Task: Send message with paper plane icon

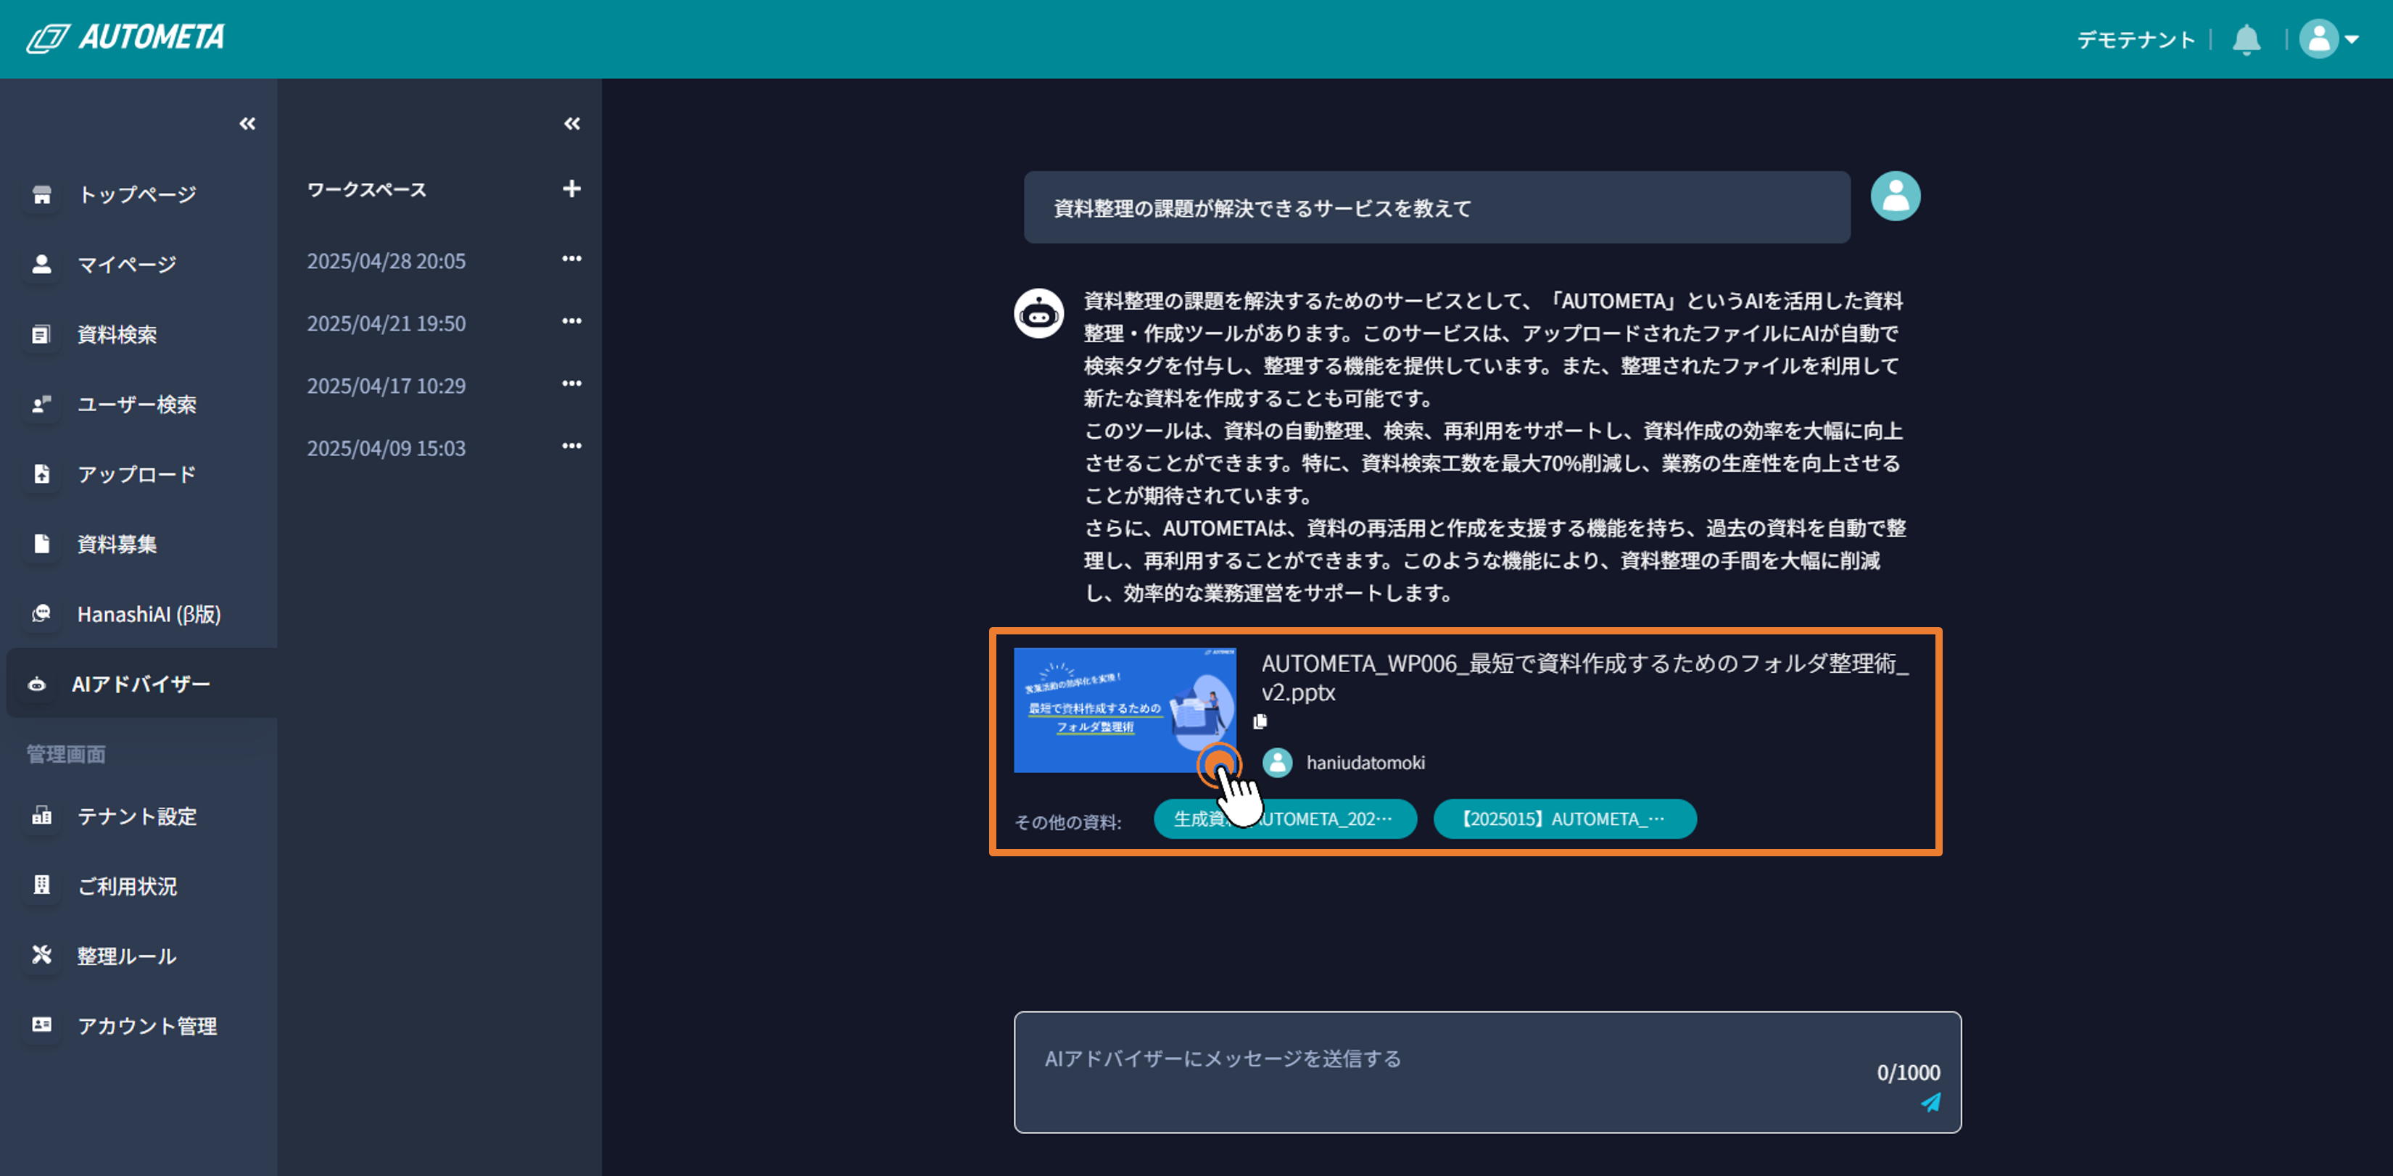Action: pos(1931,1102)
